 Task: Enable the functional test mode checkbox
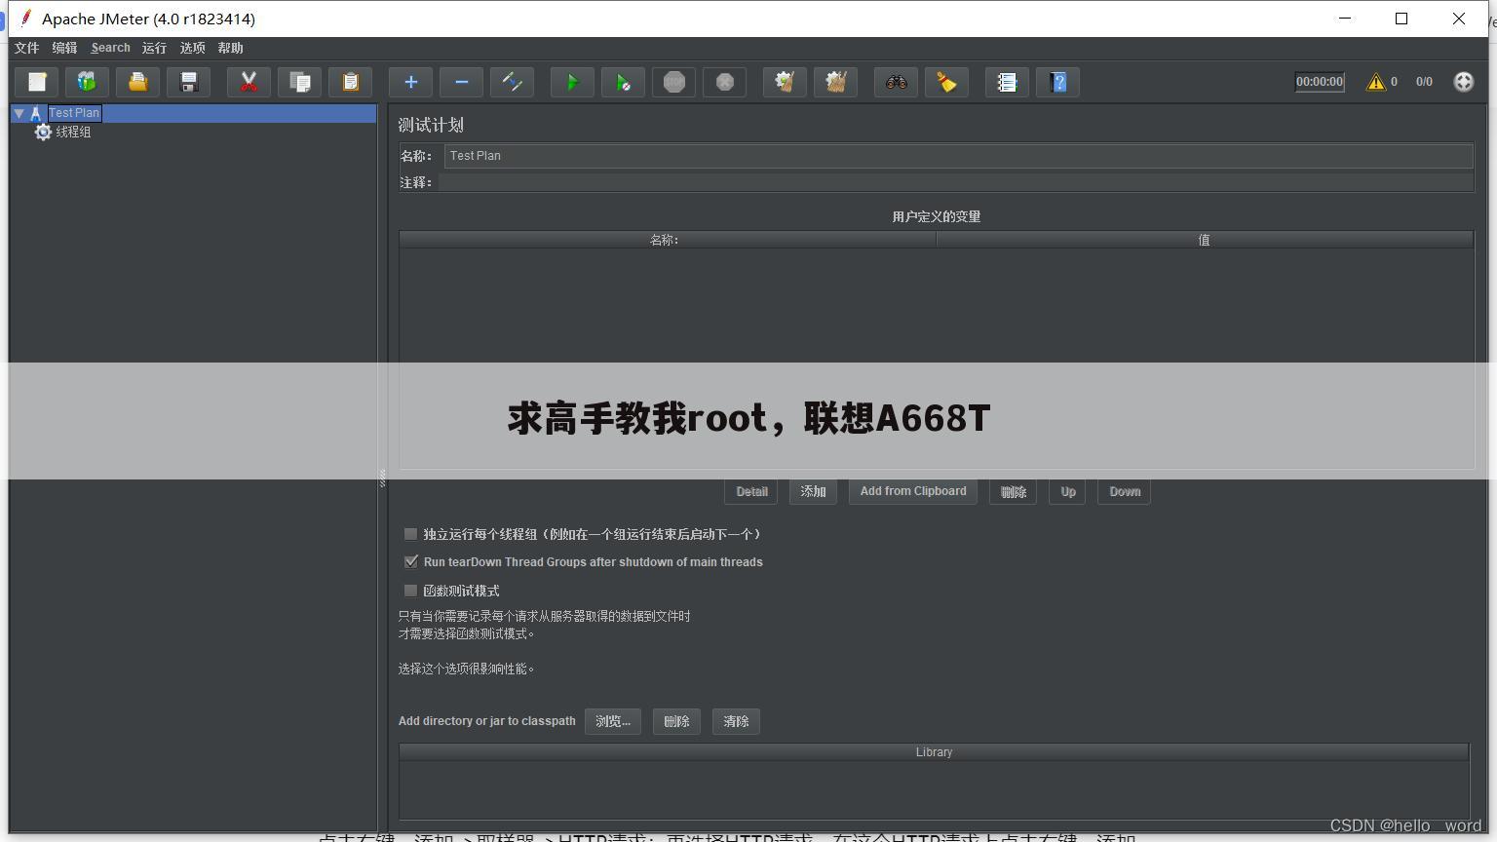point(410,591)
